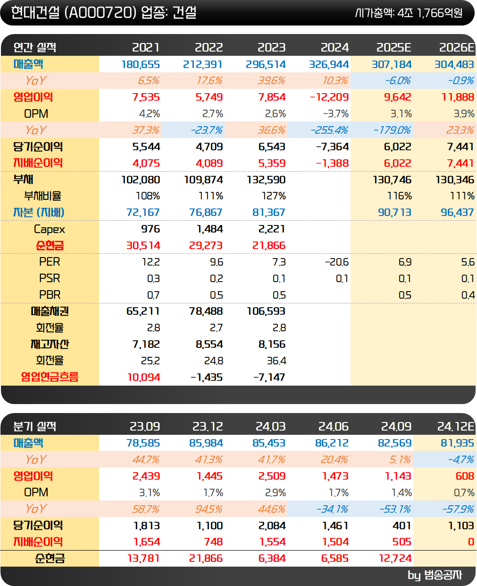Click the revenue YoY value 39.6%

[271, 81]
